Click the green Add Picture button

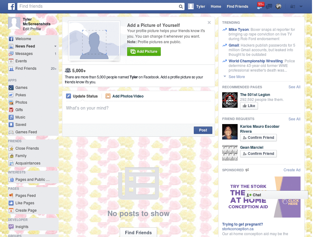click(144, 52)
